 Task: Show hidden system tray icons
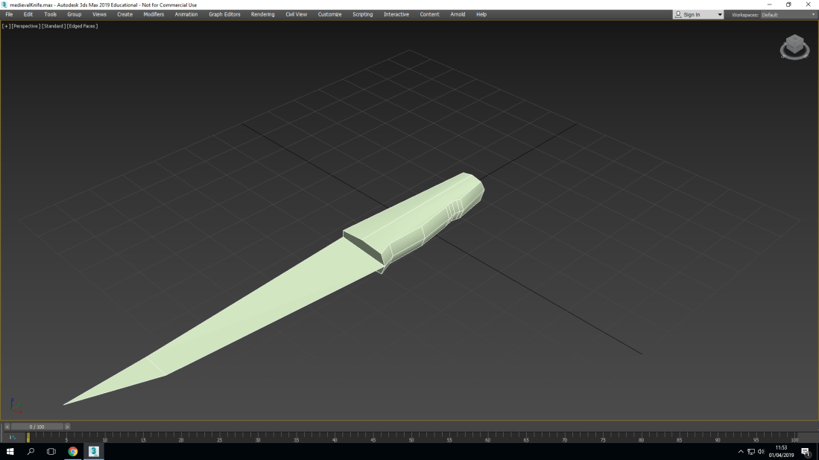click(741, 452)
